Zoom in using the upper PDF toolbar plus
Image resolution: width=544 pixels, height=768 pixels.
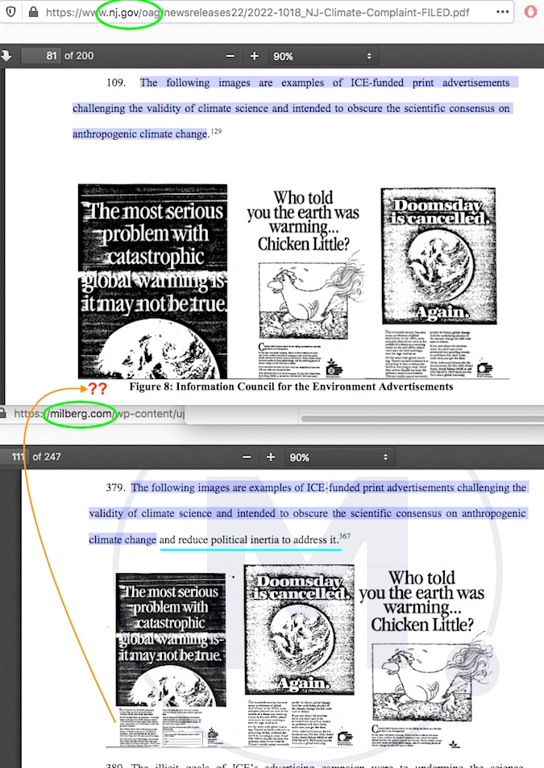255,56
